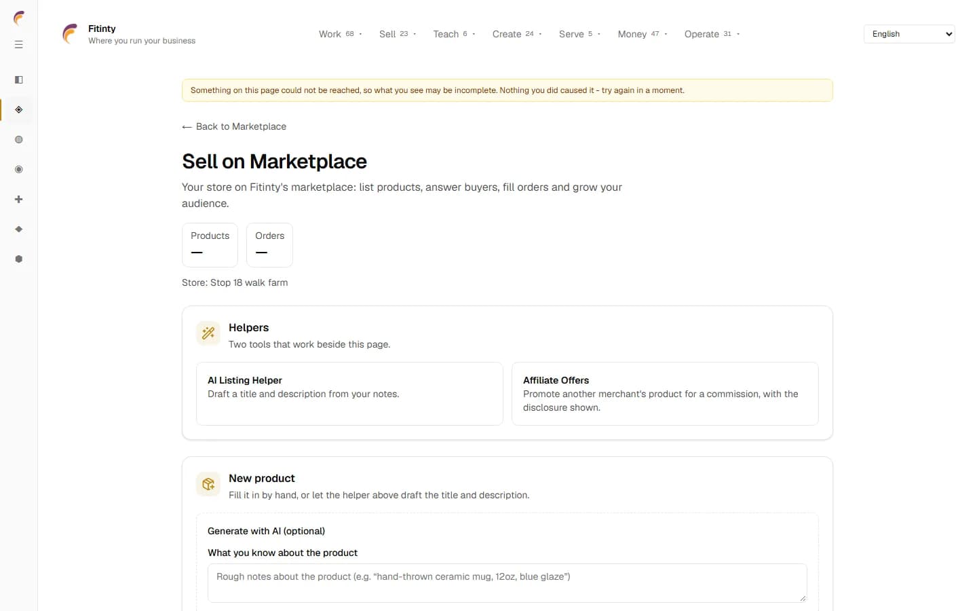
Task: Click the plus icon in the sidebar
Action: [19, 200]
